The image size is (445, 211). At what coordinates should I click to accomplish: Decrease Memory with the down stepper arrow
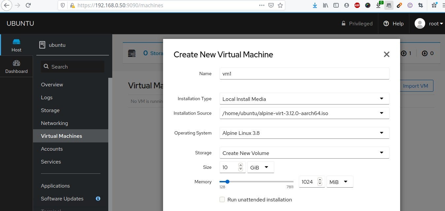pyautogui.click(x=320, y=184)
